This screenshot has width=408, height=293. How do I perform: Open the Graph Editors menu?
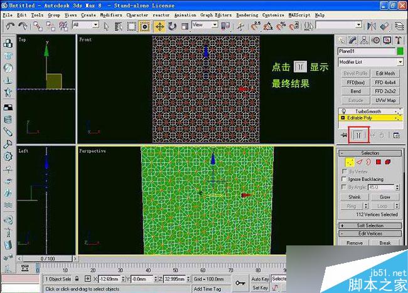(216, 15)
